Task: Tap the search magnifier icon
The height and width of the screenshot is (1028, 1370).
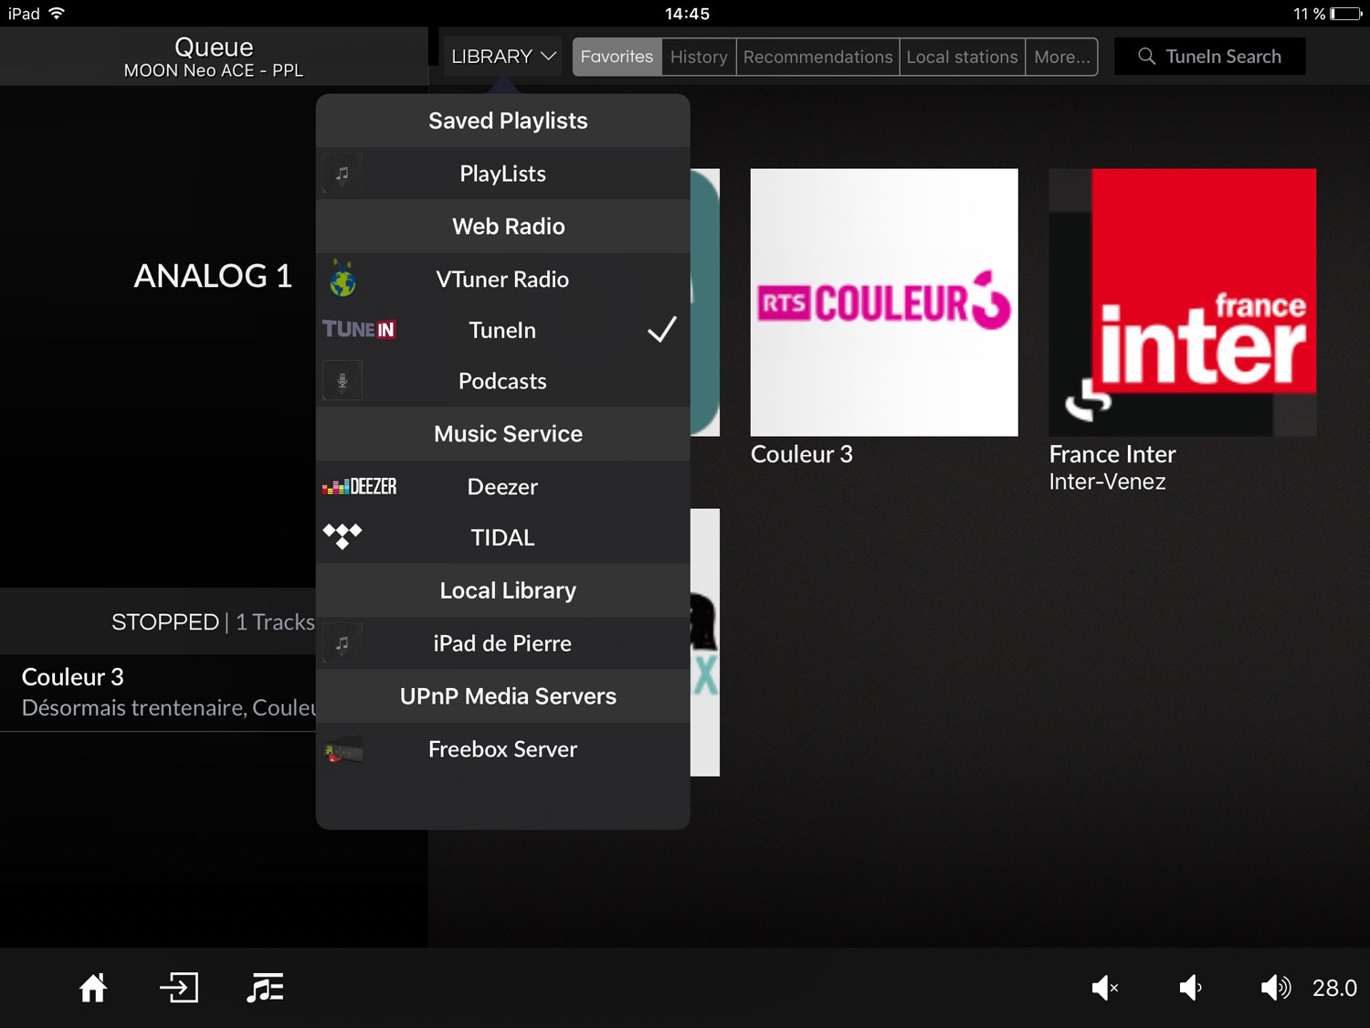Action: (x=1146, y=57)
